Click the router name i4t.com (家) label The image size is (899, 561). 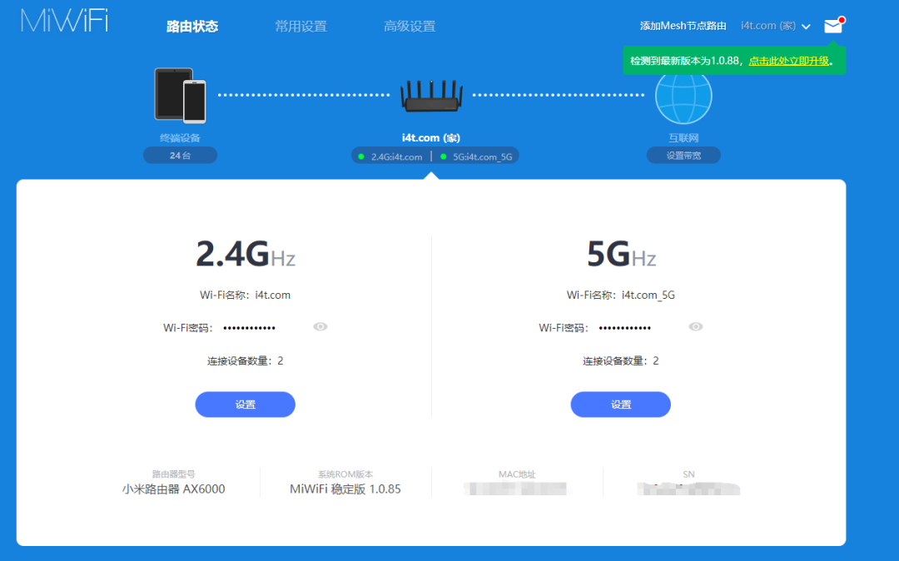pos(431,137)
